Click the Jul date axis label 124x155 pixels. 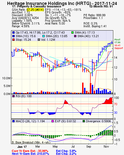(x=73, y=146)
